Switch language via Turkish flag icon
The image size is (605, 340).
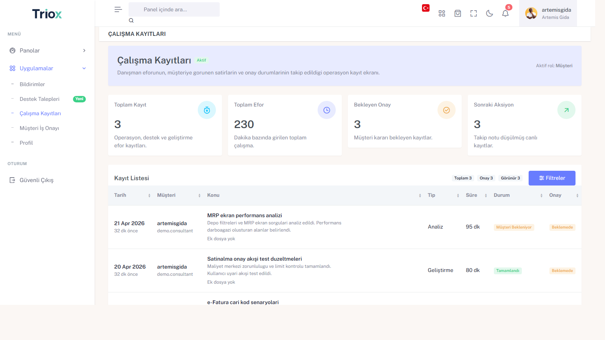pos(426,8)
